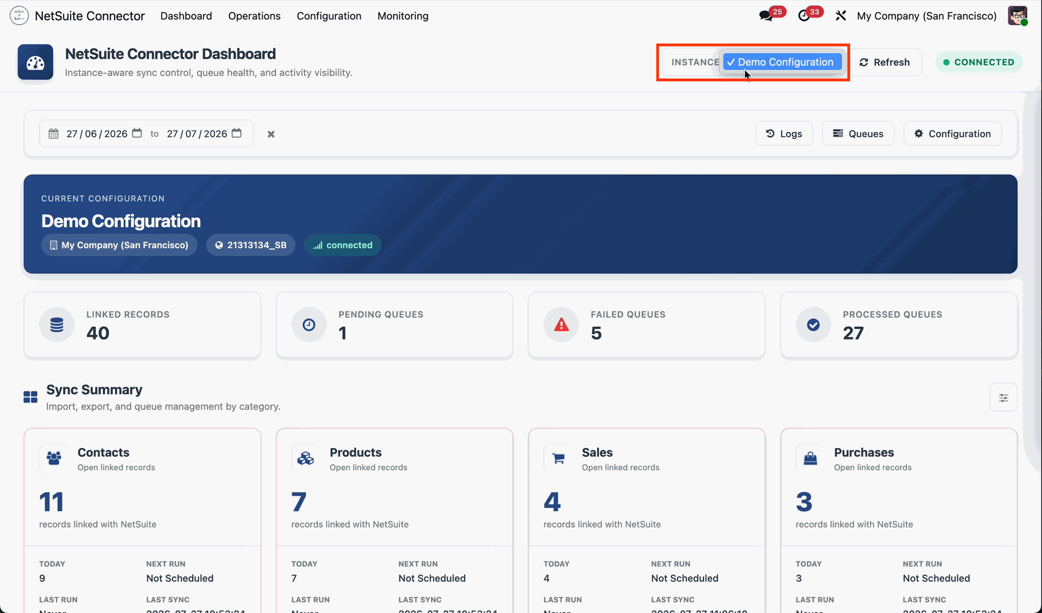Click the Sales Next Run 'Not Scheduled' value

coord(685,578)
